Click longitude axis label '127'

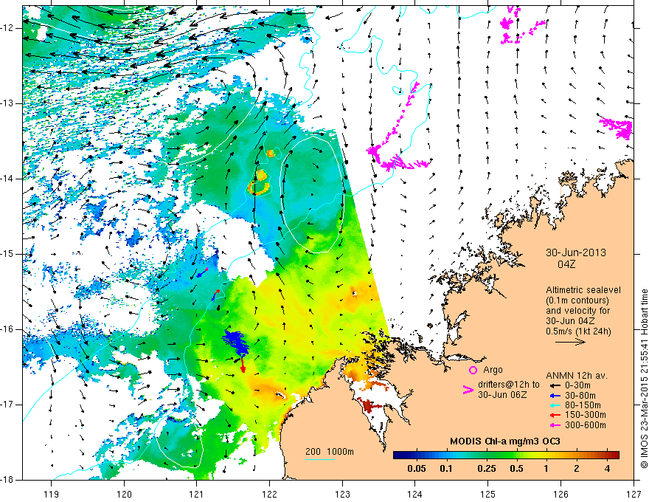coord(634,494)
